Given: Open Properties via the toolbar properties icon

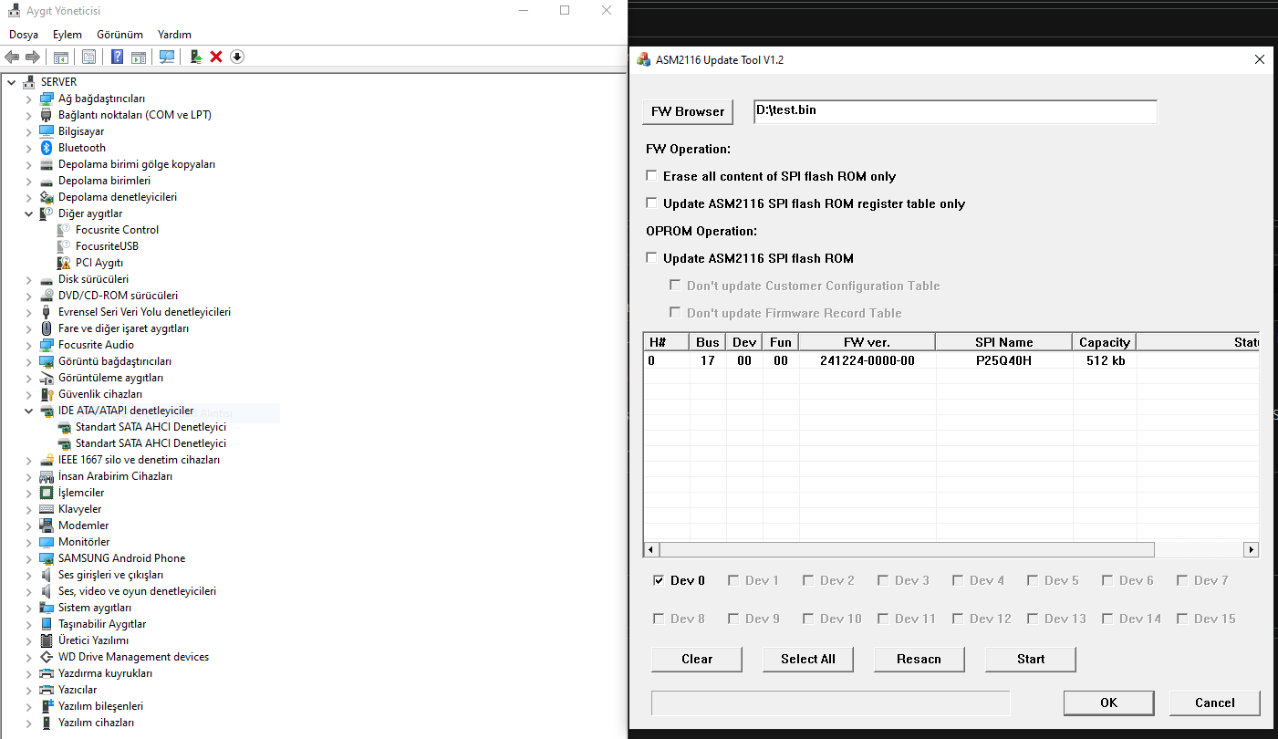Looking at the screenshot, I should tap(88, 57).
